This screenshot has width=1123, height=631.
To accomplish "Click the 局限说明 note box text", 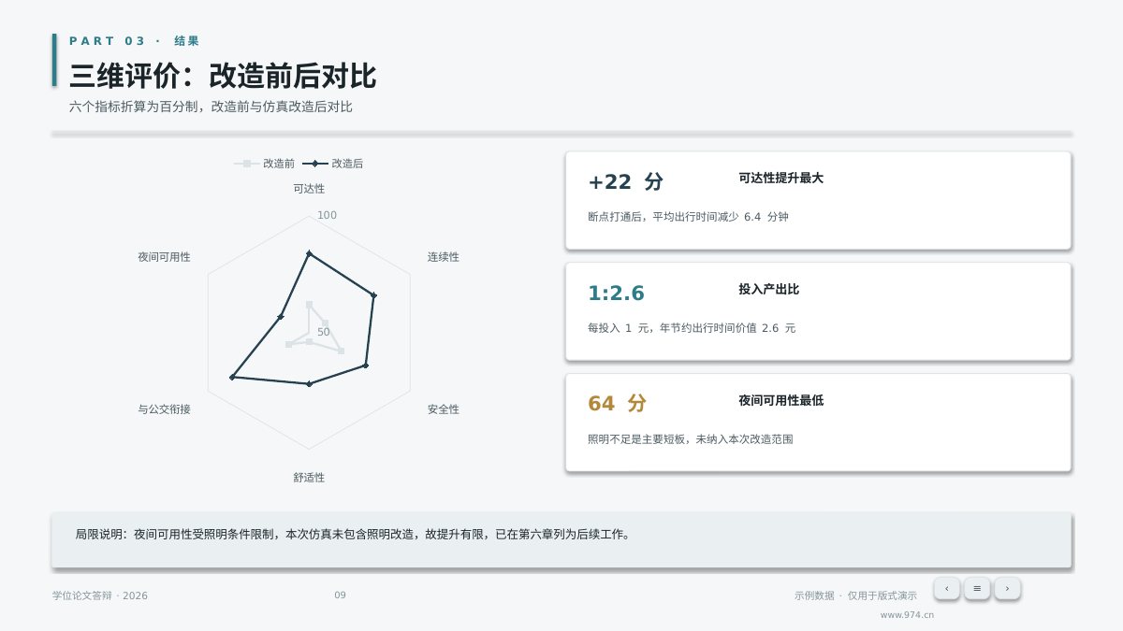I will coord(354,535).
